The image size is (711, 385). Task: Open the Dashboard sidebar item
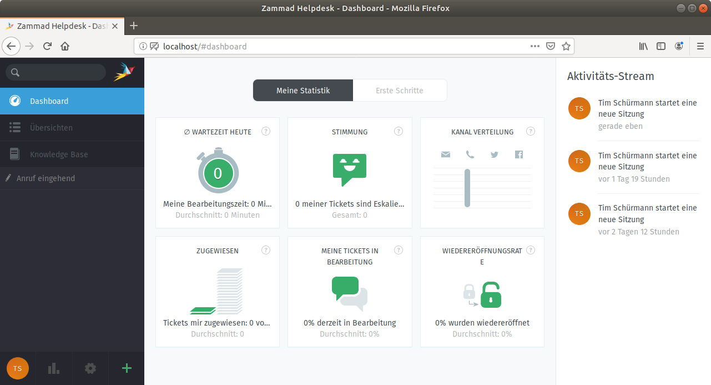[72, 101]
